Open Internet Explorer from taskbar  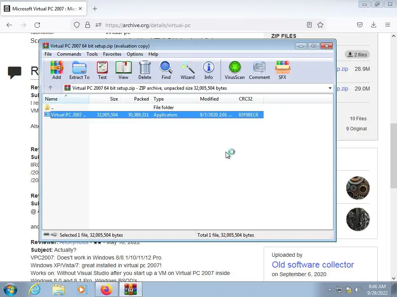click(35, 289)
